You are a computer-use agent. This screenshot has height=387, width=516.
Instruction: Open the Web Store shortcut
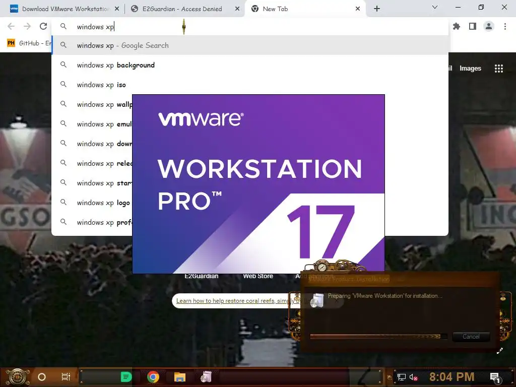coord(258,276)
